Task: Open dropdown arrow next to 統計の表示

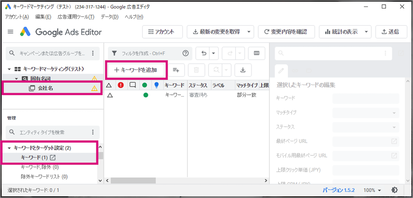Action: [366, 32]
